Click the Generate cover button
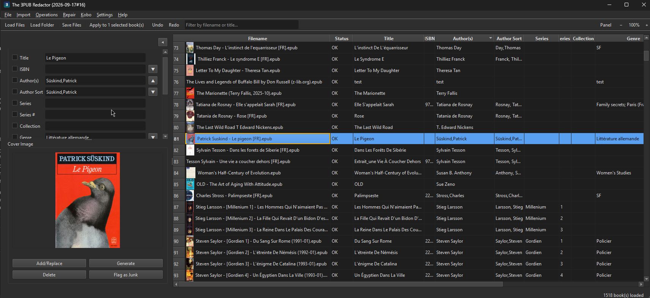Image resolution: width=650 pixels, height=298 pixels. (x=126, y=263)
